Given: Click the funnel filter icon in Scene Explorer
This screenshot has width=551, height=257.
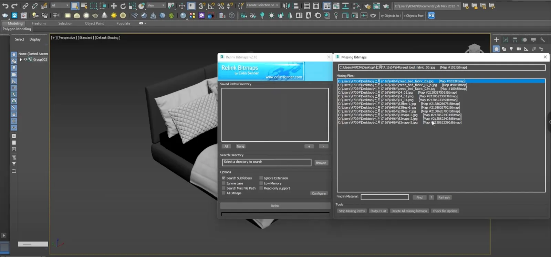Looking at the screenshot, I should [x=14, y=164].
